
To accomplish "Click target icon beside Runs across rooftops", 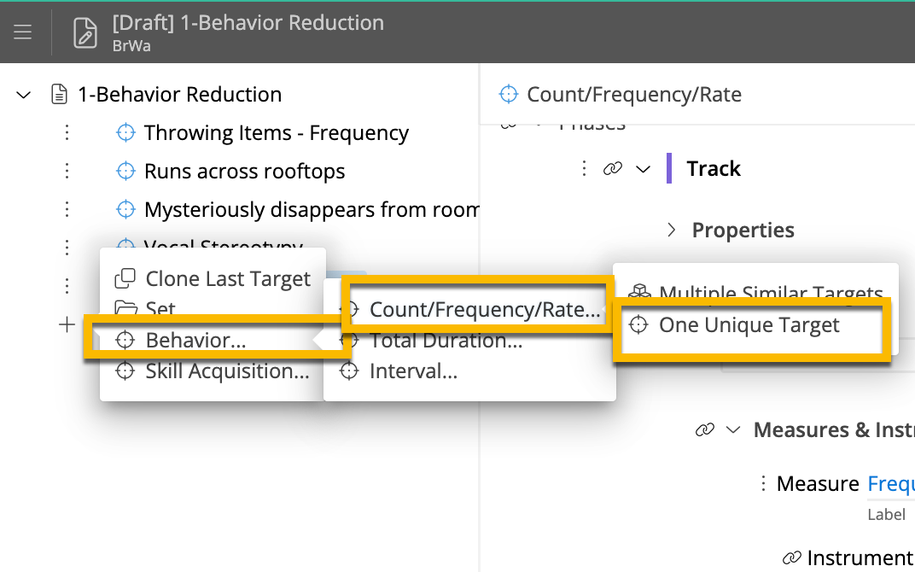I will click(x=126, y=171).
